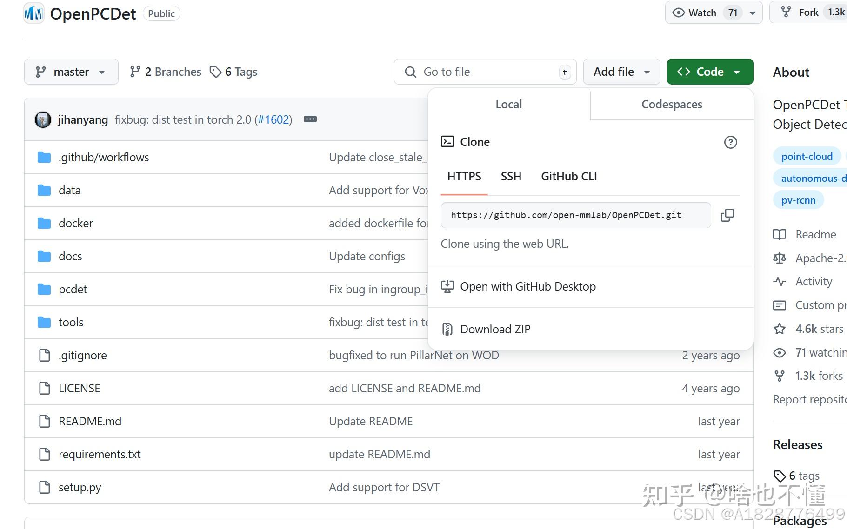Click the clone help question mark icon
The width and height of the screenshot is (847, 529).
click(x=730, y=142)
